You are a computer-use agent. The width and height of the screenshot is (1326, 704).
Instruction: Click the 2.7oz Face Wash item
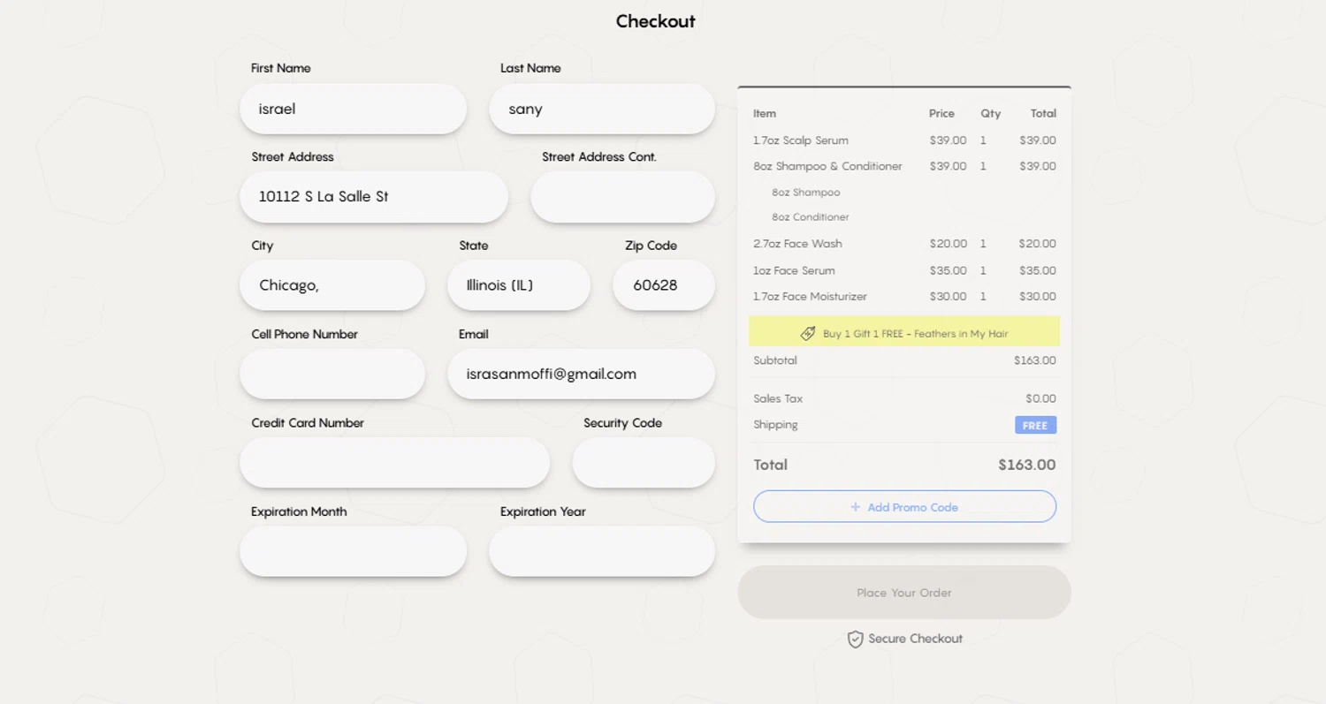pyautogui.click(x=797, y=244)
